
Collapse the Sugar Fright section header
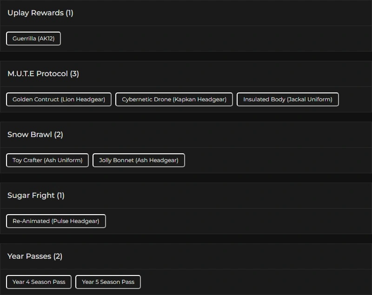[x=31, y=196]
